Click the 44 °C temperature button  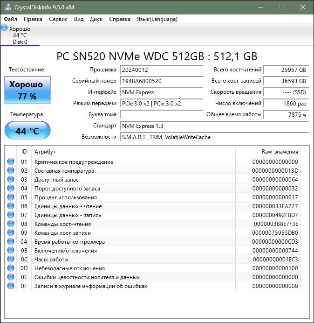point(27,131)
